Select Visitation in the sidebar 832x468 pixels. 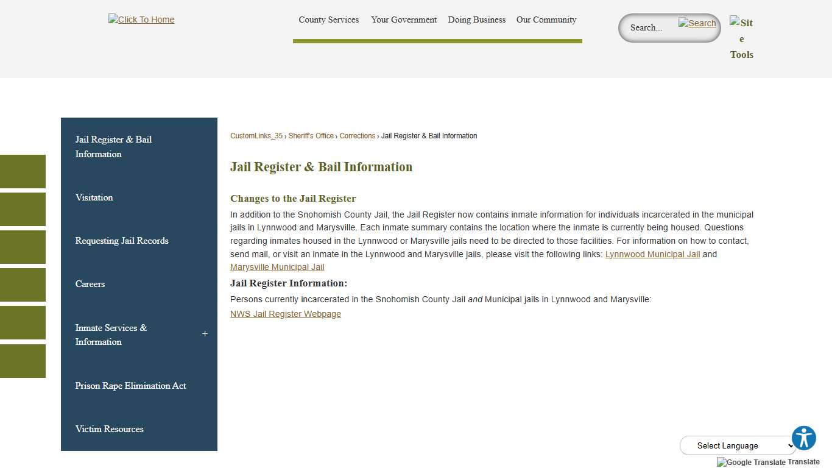point(94,197)
